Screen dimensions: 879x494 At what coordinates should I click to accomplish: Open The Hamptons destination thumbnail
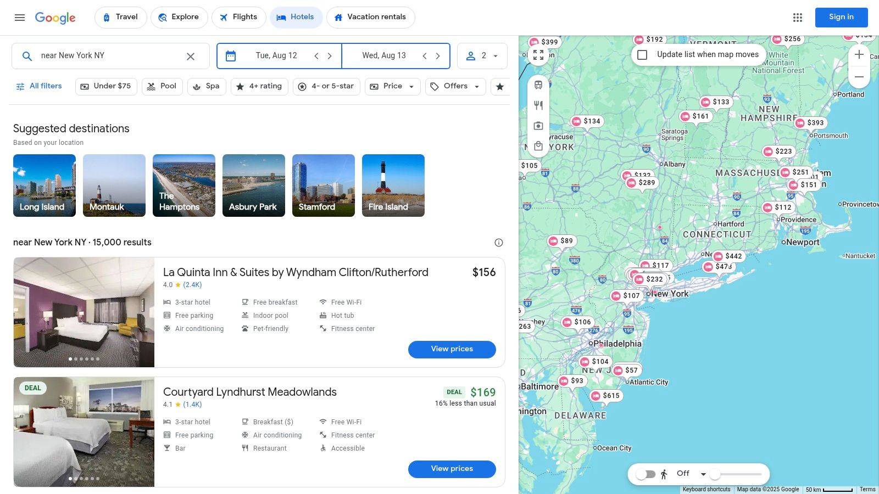coord(184,186)
